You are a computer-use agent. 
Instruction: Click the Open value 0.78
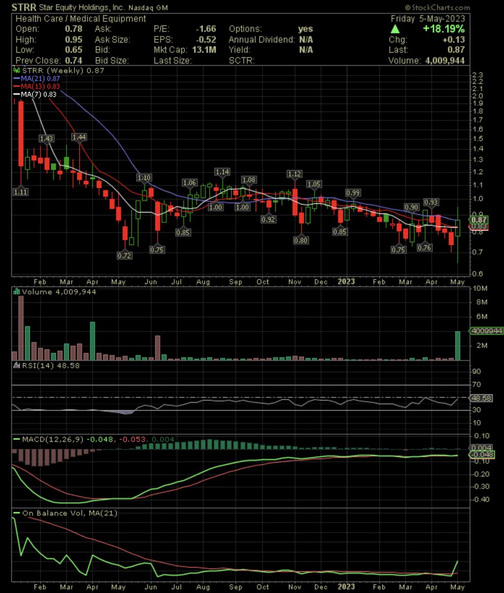pyautogui.click(x=74, y=29)
